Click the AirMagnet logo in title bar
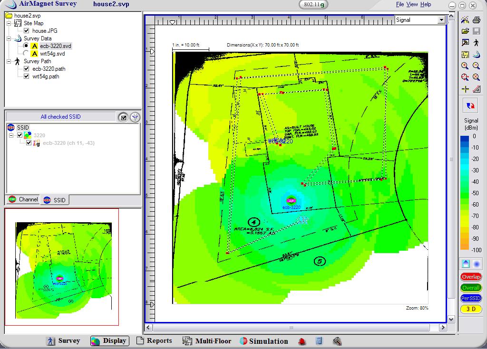The image size is (487, 349). (10, 4)
